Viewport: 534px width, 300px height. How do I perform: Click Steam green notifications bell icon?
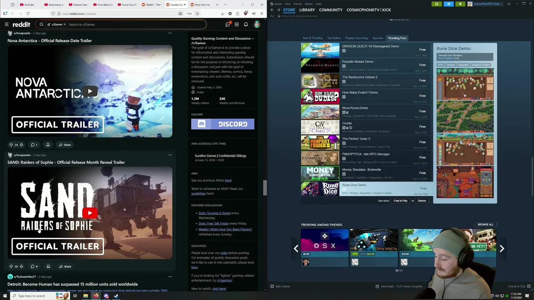coord(460,4)
